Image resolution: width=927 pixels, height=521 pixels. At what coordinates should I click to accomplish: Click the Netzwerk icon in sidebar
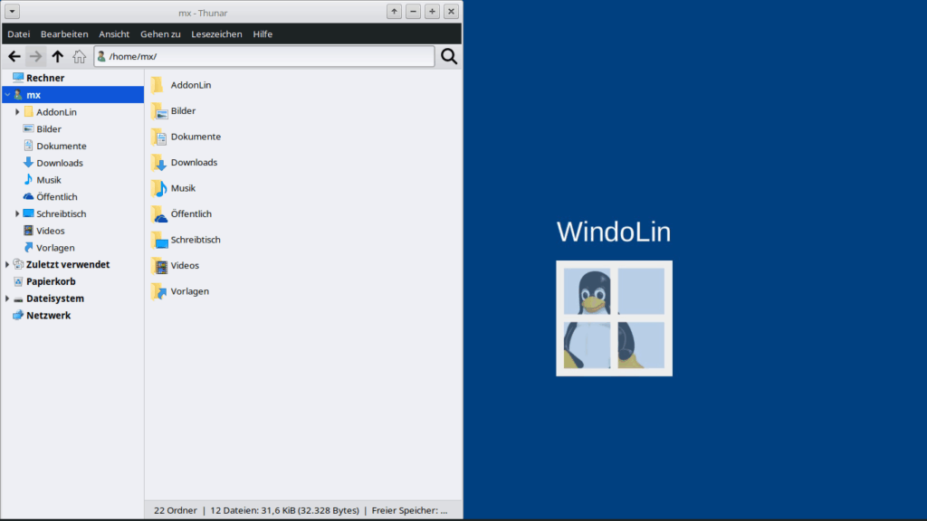[x=18, y=316]
